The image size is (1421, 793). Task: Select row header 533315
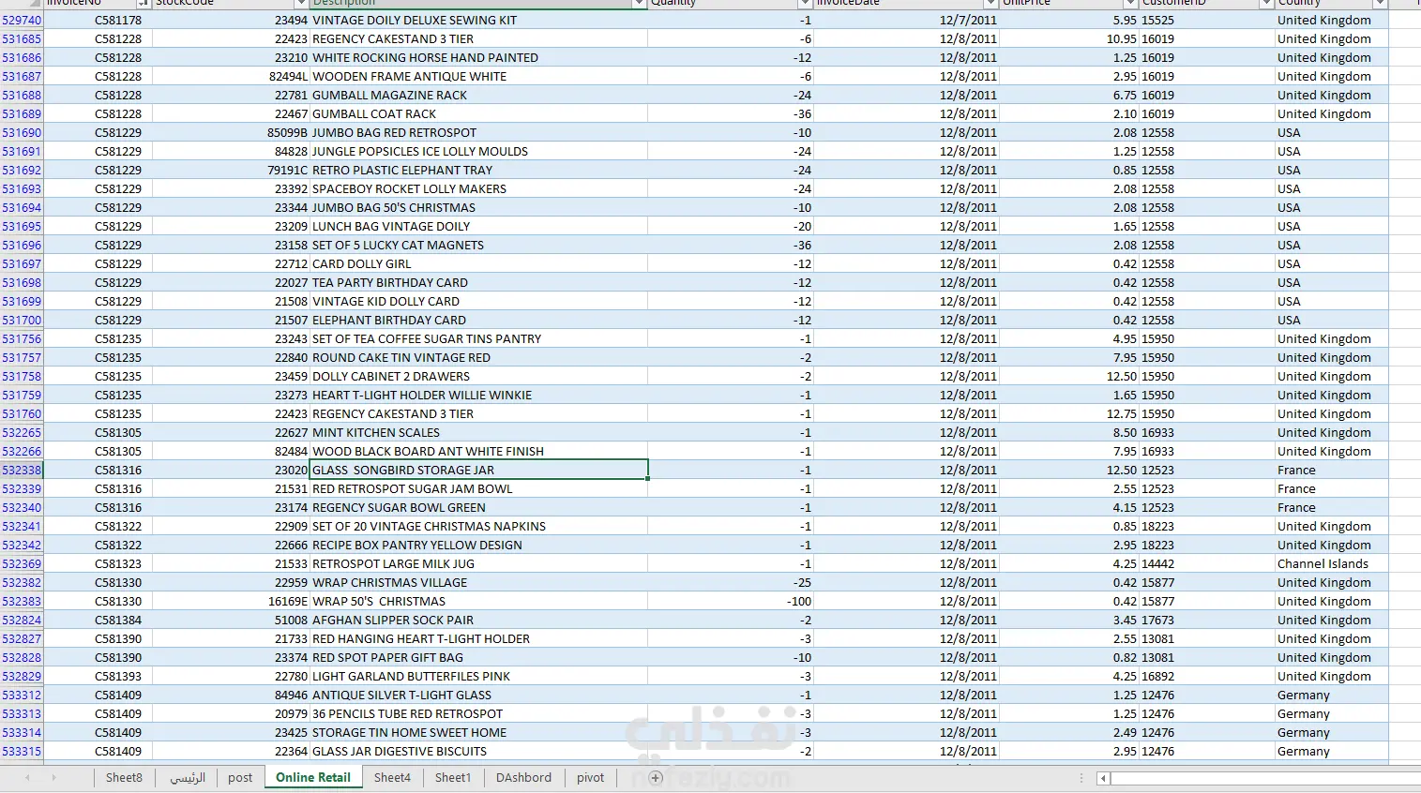22,751
